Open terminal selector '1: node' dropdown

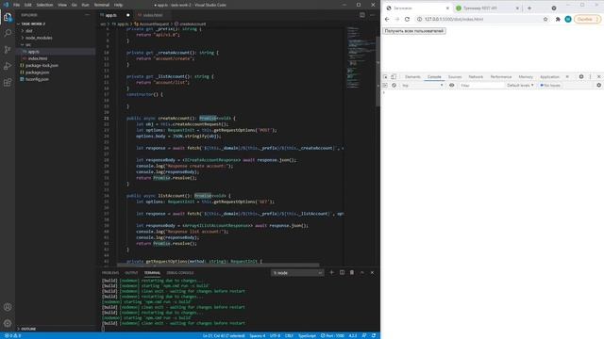[297, 273]
